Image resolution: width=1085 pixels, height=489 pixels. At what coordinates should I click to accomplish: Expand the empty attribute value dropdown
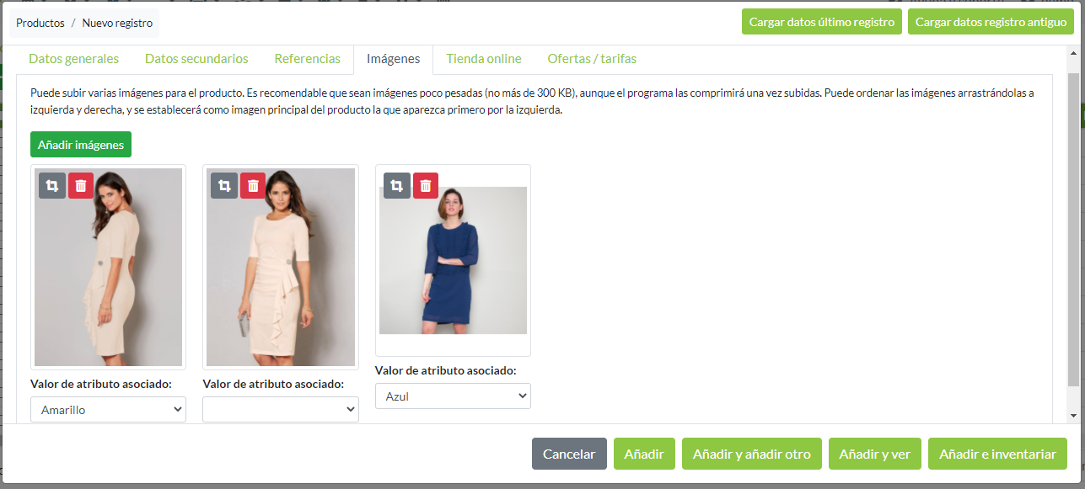click(x=281, y=410)
